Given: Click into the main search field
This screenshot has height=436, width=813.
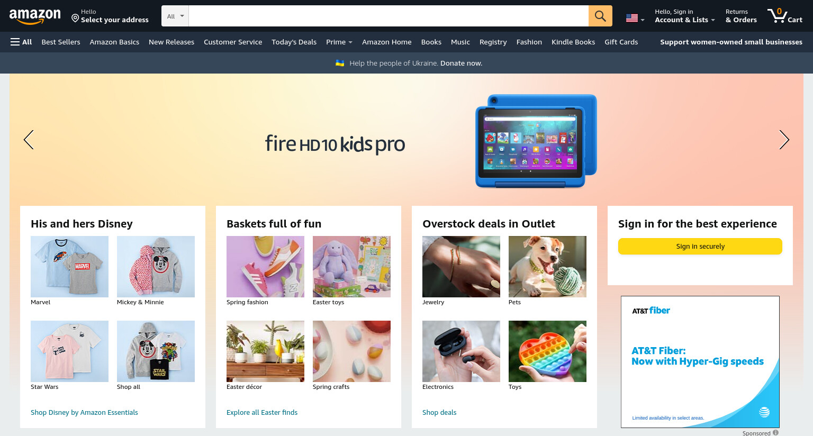Looking at the screenshot, I should (389, 16).
